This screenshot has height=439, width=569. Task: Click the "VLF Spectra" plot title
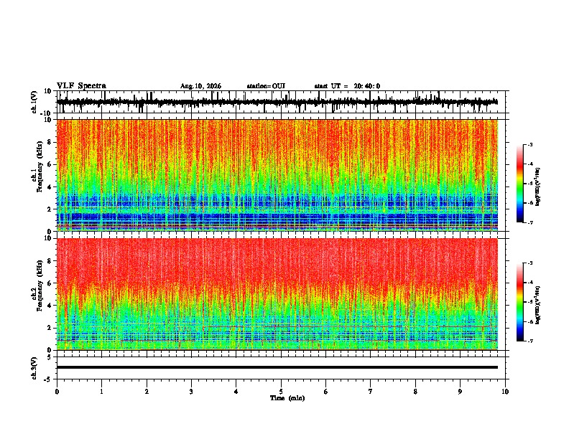tap(81, 86)
